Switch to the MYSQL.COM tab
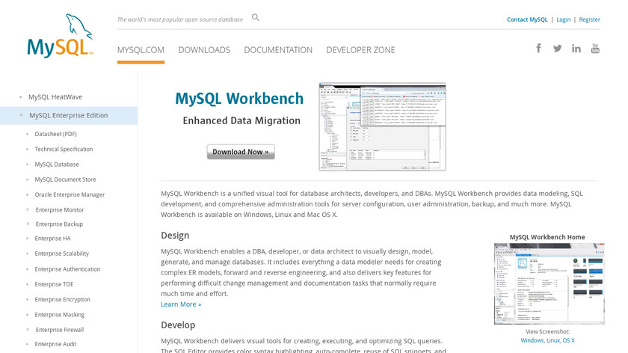 click(x=141, y=50)
